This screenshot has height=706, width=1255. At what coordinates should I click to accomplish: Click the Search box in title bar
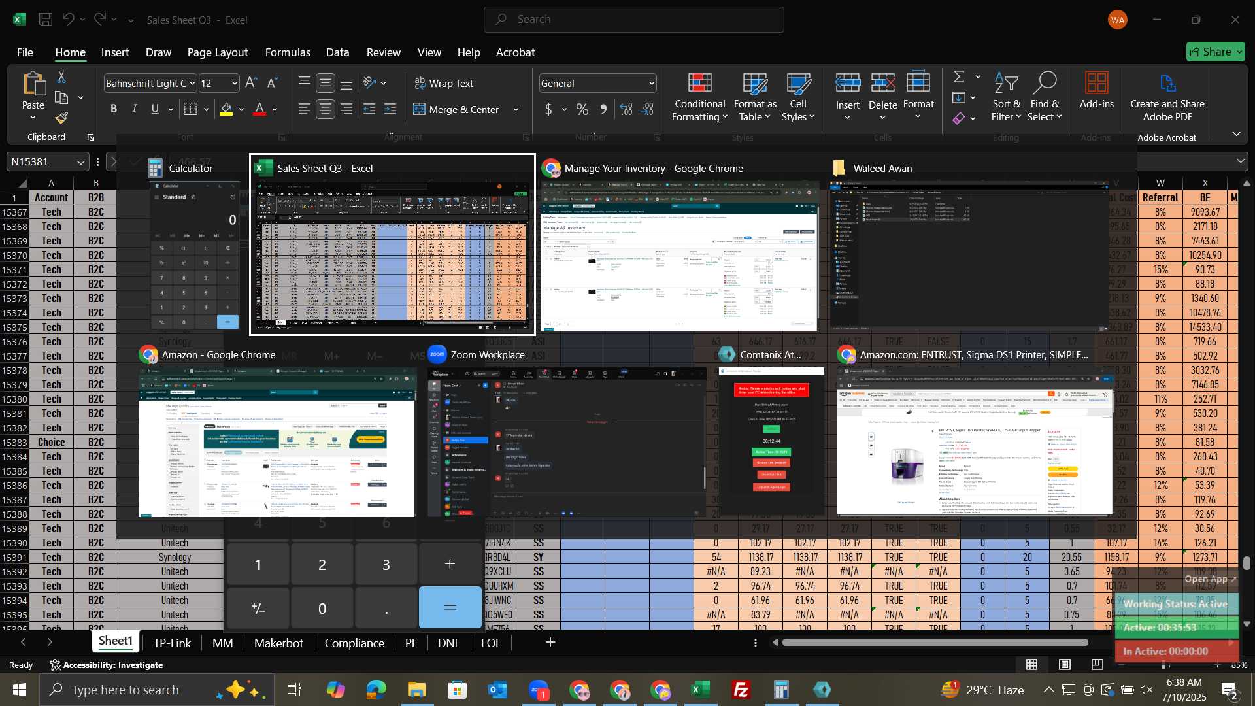(633, 20)
